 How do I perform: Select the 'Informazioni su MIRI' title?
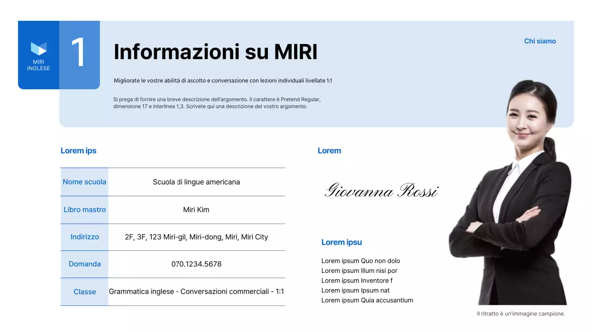point(216,52)
